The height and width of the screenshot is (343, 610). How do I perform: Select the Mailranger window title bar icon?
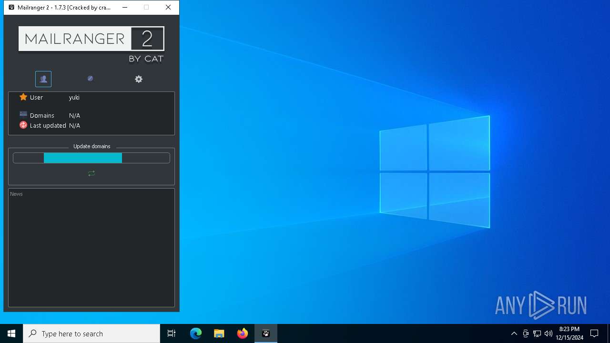point(11,8)
